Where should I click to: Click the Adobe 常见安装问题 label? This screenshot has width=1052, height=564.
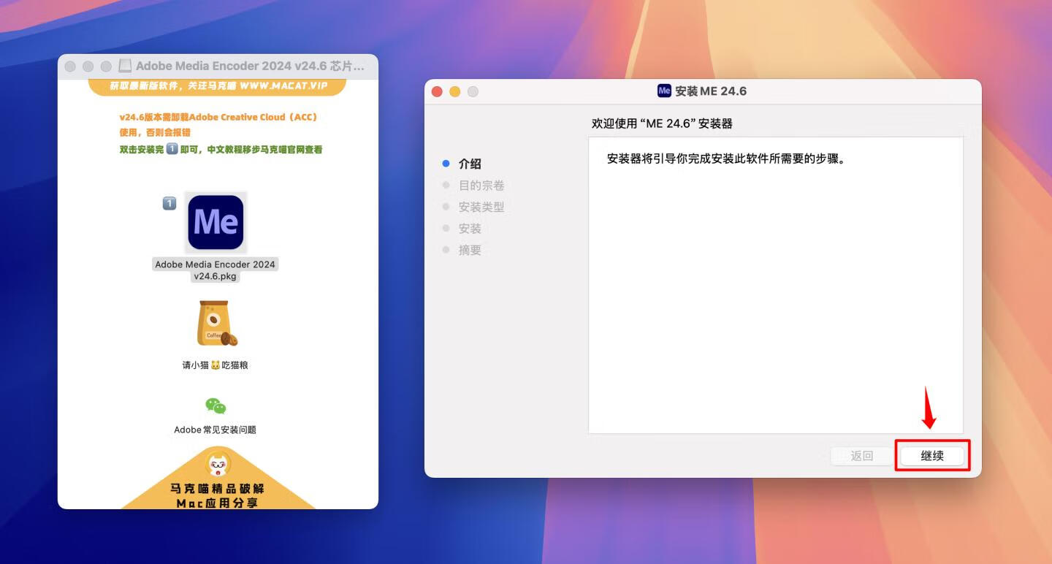tap(216, 430)
